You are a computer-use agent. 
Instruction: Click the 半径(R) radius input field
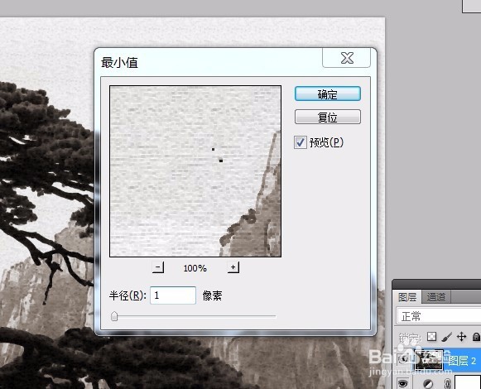(173, 295)
